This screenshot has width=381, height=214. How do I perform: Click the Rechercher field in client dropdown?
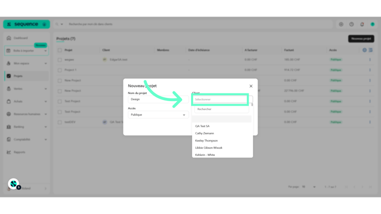(222, 109)
